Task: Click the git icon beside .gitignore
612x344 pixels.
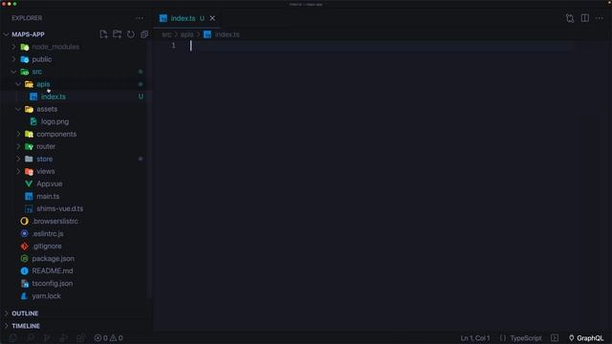Action: tap(24, 247)
